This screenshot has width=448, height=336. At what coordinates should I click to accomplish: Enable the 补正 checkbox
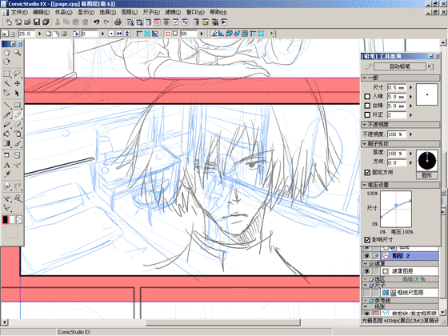[367, 115]
